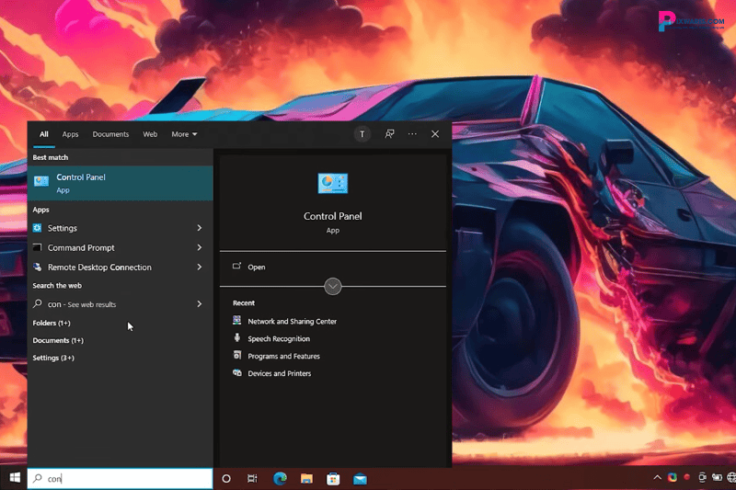
Task: Click the Settings gear icon in Apps
Action: pyautogui.click(x=38, y=228)
